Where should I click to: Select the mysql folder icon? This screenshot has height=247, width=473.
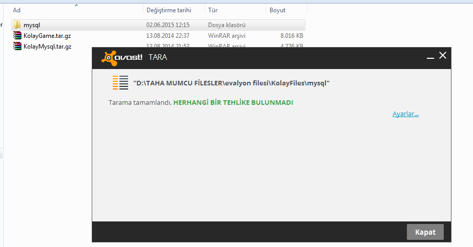[x=17, y=25]
